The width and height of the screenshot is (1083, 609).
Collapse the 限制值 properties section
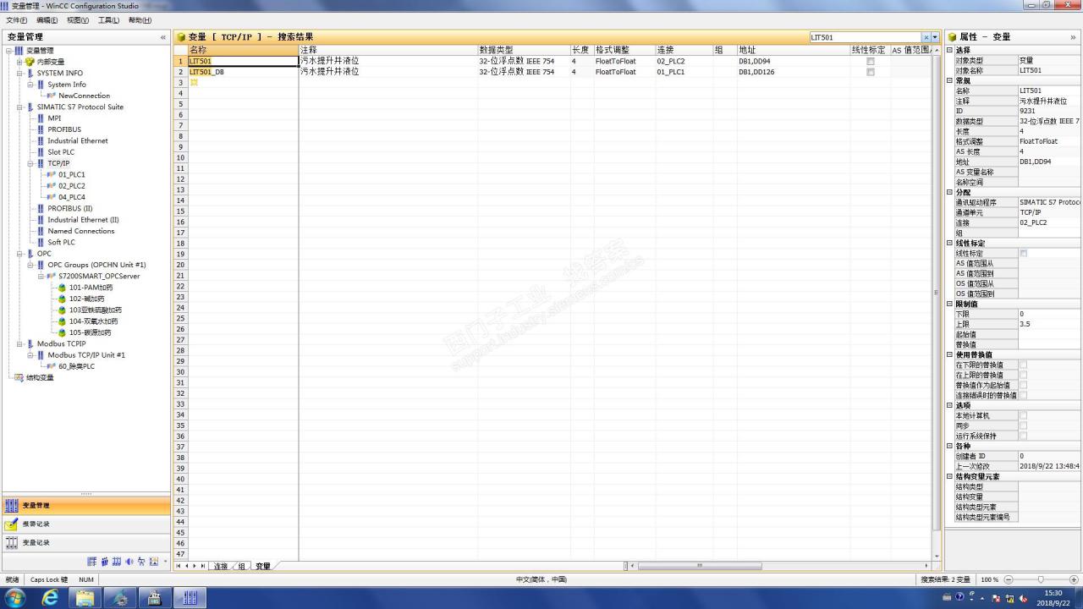coord(950,304)
